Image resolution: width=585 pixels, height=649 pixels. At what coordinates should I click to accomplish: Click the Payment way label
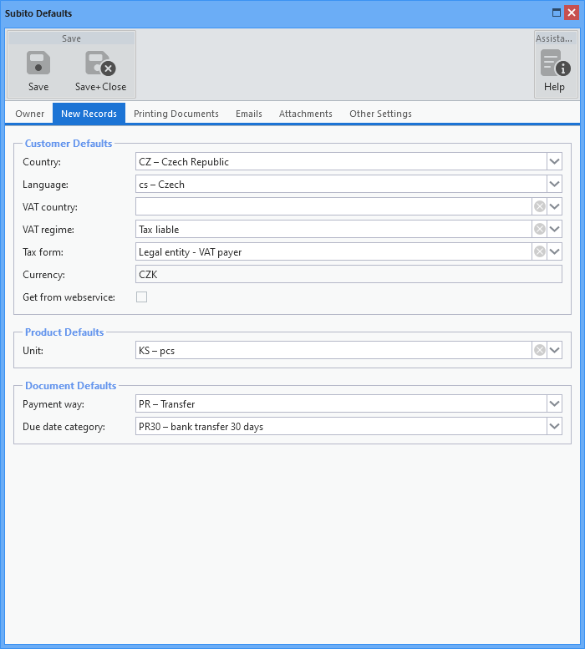[x=53, y=404]
